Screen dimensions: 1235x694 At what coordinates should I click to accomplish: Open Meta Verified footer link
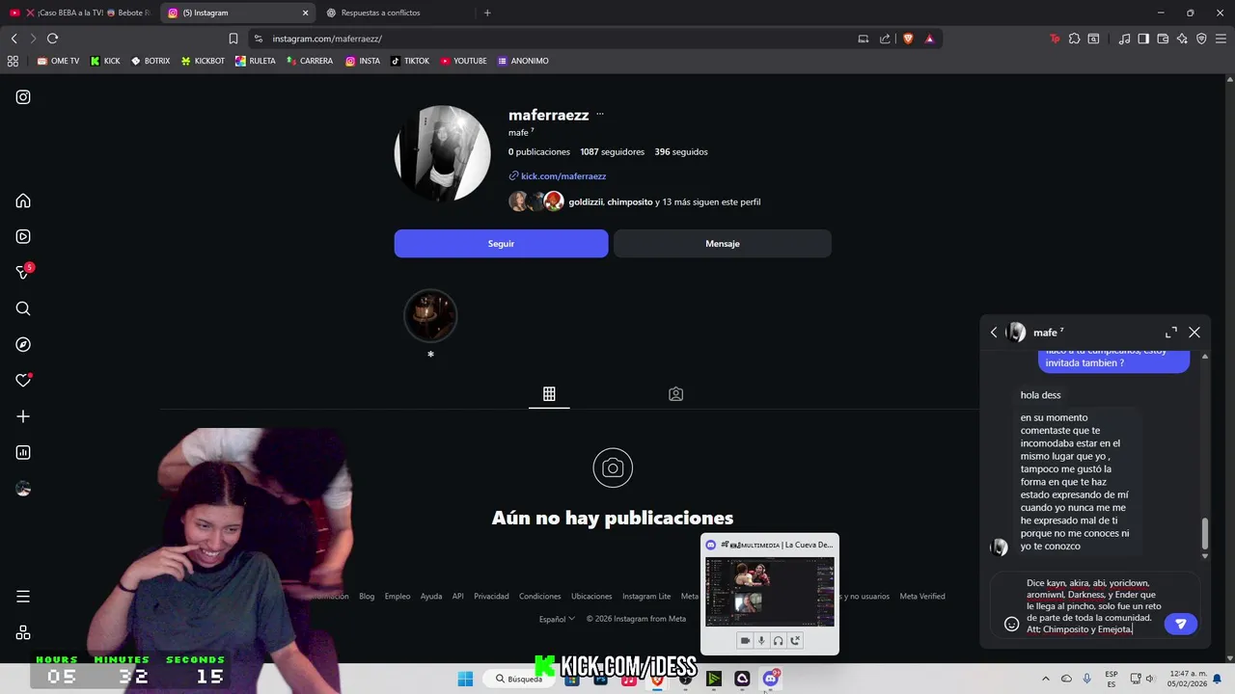click(922, 596)
